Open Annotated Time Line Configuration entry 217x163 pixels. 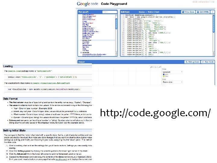(94, 54)
